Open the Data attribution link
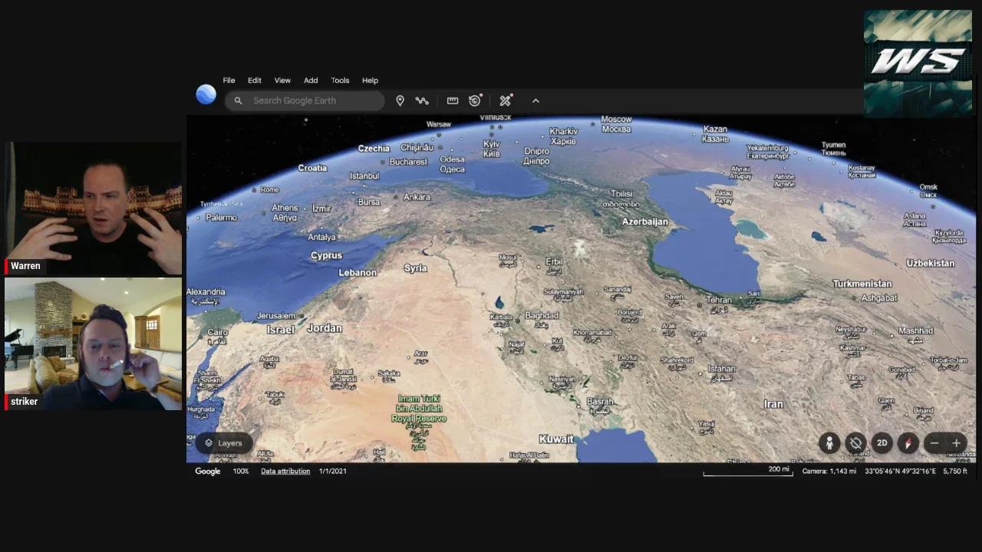This screenshot has height=552, width=982. point(285,471)
